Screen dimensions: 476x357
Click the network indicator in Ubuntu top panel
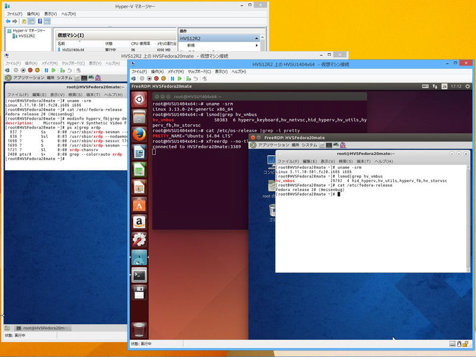point(435,86)
